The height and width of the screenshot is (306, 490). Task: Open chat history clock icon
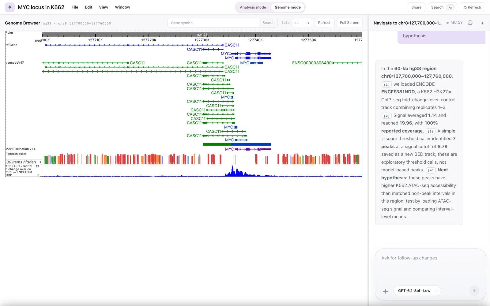(x=470, y=23)
